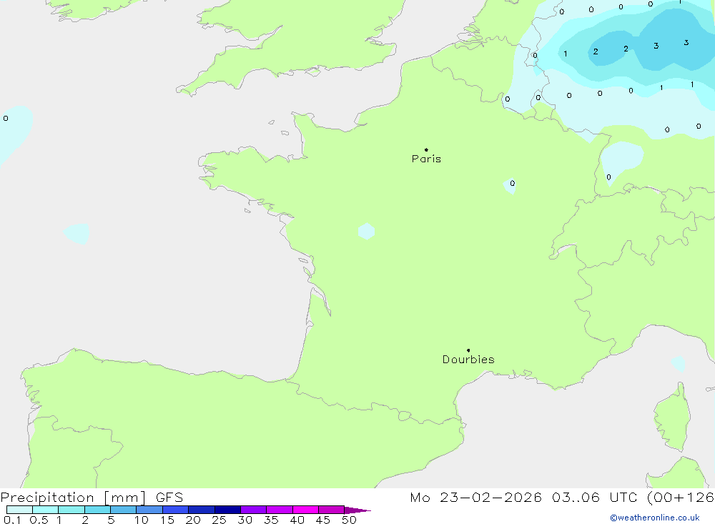715x524 pixels.
Task: Select the lightest 0.1 legend color swatch
Action: (19, 510)
